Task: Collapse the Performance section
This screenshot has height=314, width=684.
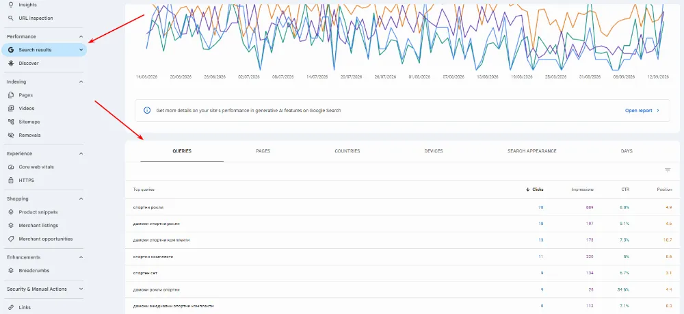Action: click(x=81, y=37)
